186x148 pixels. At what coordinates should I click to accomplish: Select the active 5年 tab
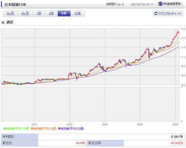point(64,14)
